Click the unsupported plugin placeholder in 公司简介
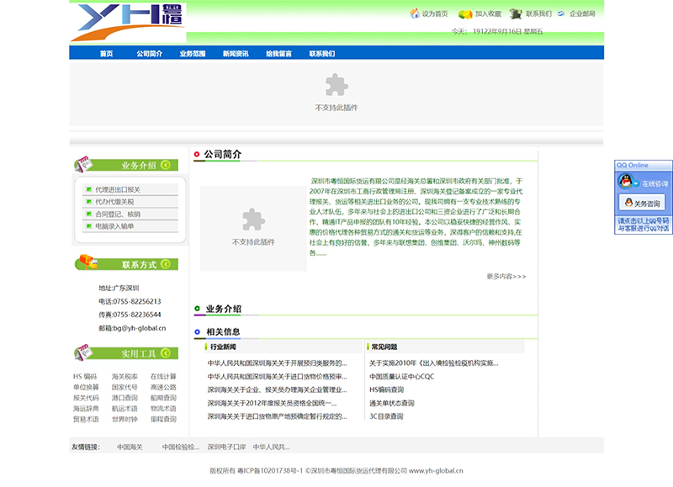 [x=253, y=228]
